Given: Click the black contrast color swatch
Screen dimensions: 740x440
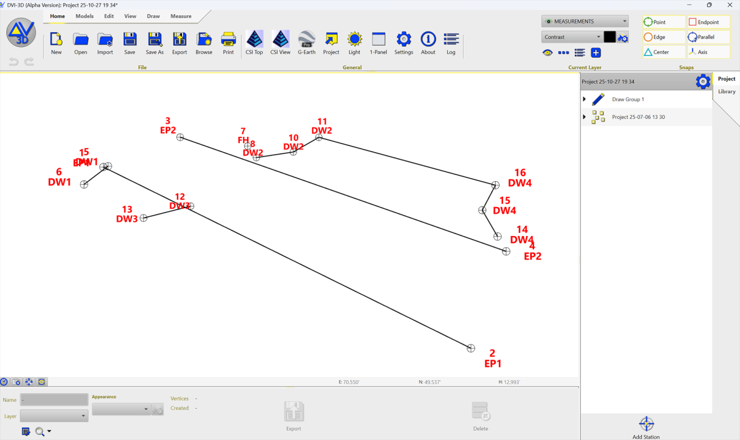Looking at the screenshot, I should pyautogui.click(x=609, y=37).
